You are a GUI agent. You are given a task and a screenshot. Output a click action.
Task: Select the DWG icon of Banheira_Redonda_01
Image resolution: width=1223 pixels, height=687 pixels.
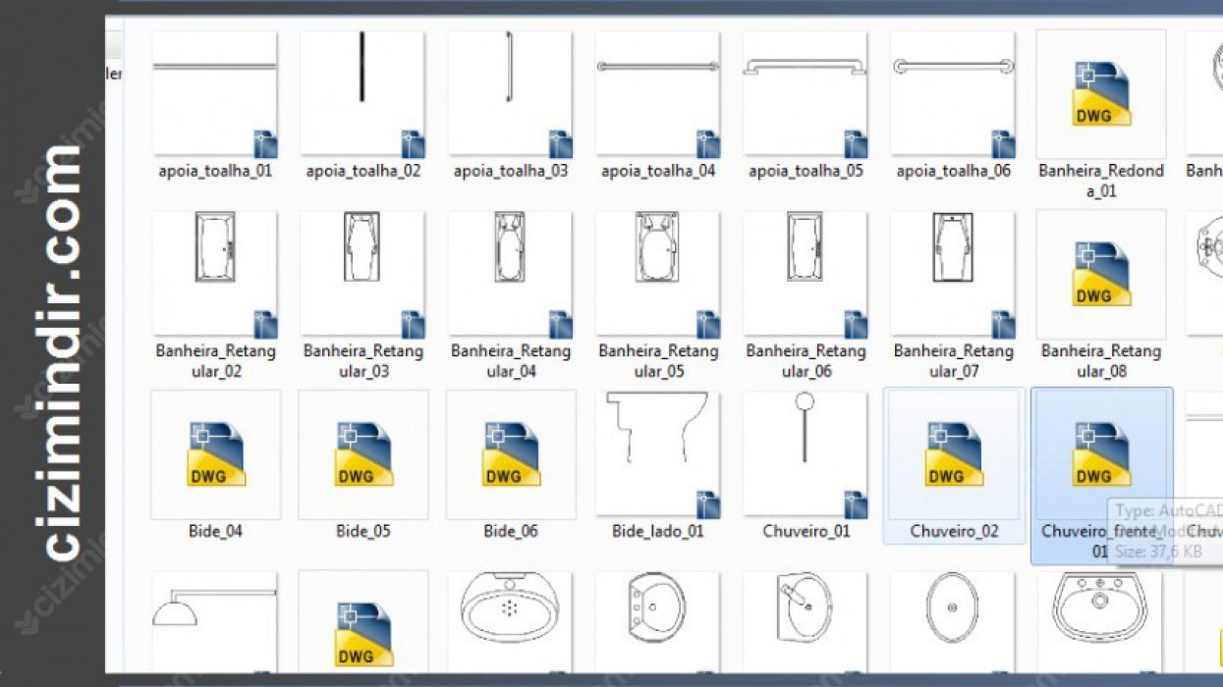(1101, 94)
